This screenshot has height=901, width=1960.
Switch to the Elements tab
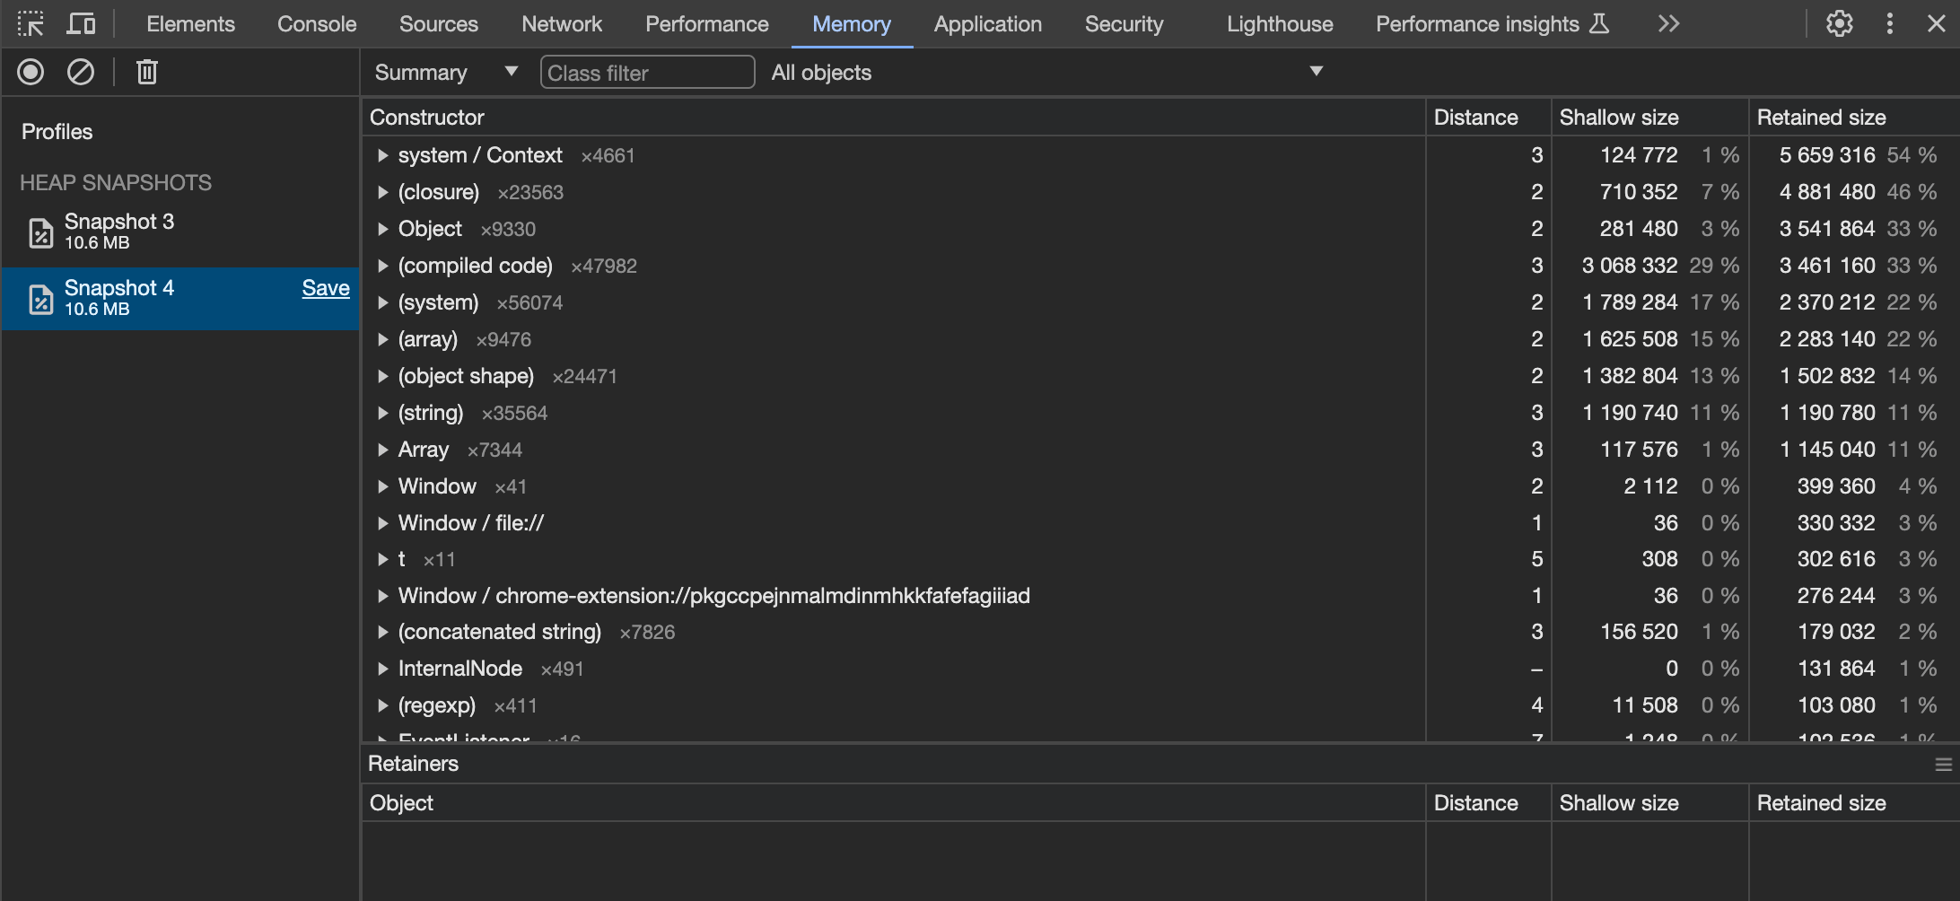click(x=190, y=24)
